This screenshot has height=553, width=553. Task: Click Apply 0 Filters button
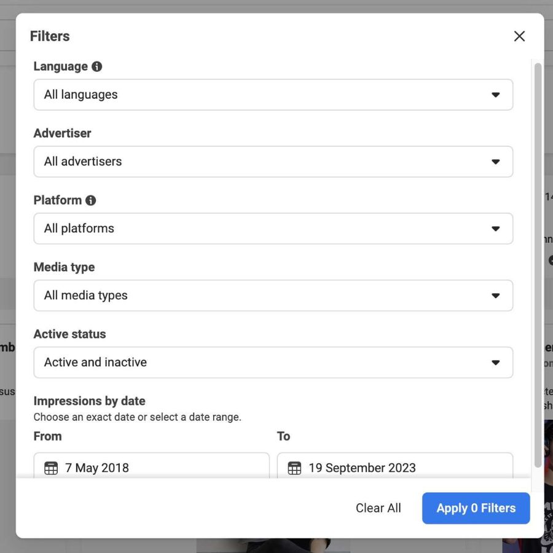476,508
